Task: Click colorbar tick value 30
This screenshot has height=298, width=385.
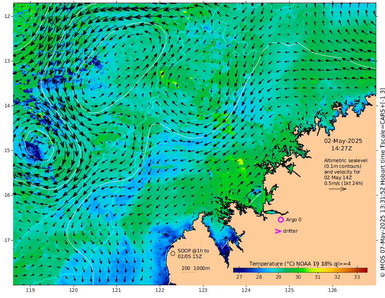Action: (298, 277)
